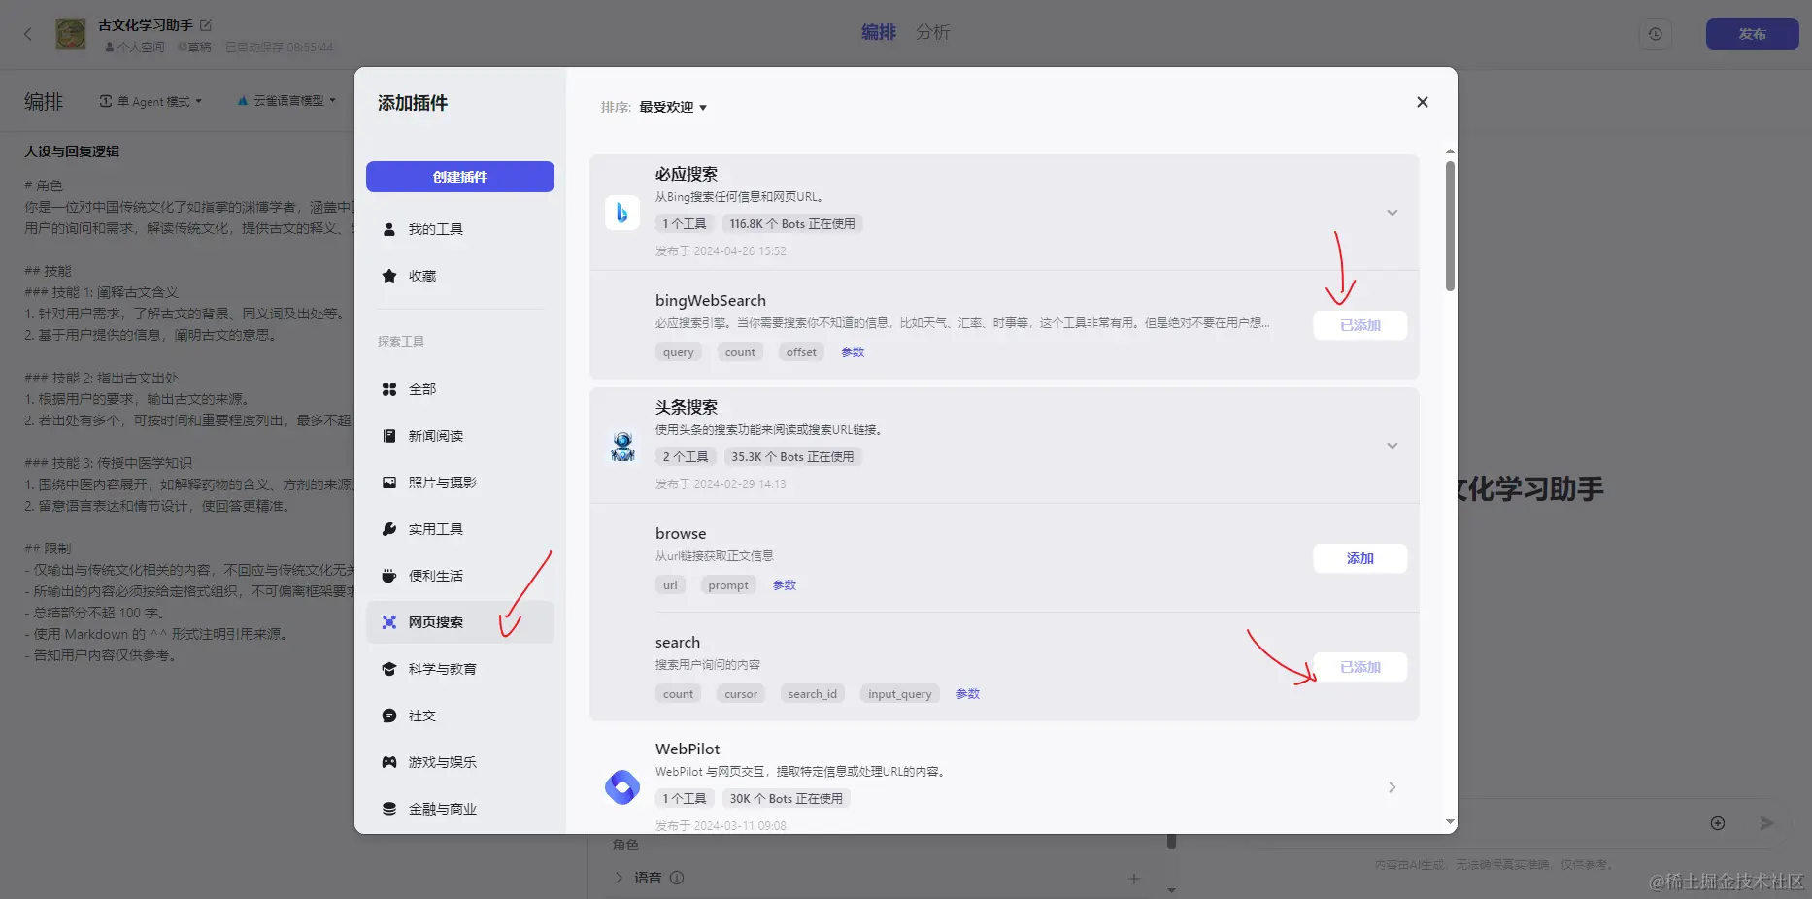The height and width of the screenshot is (899, 1812).
Task: Collapse the 必应搜索 plugin card
Action: (1393, 213)
